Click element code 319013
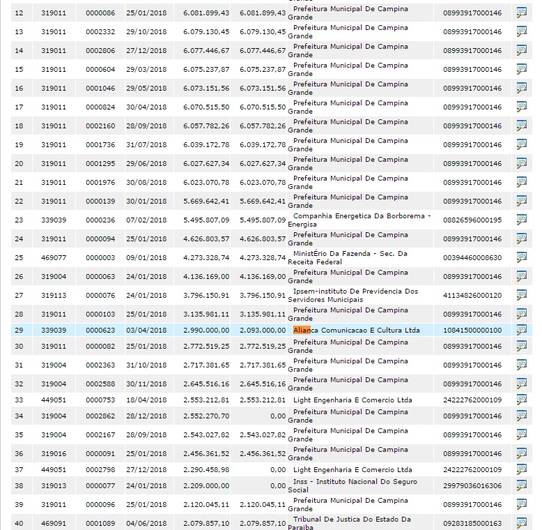Screen dimensions: 542x530 click(x=54, y=486)
